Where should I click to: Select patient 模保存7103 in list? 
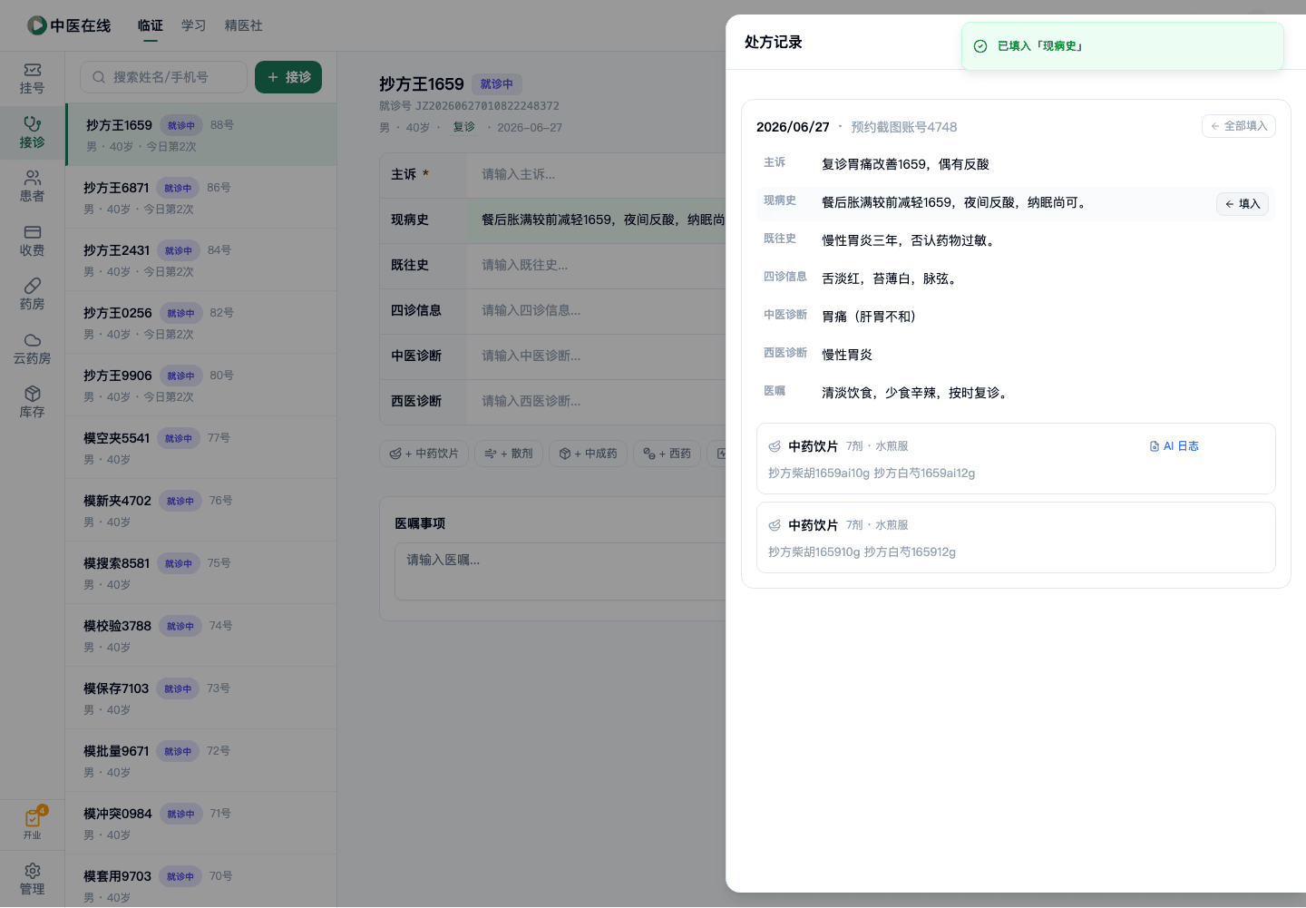pos(201,698)
